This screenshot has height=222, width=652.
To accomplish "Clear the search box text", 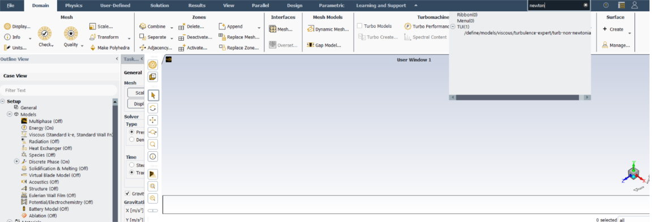I will 585,6.
